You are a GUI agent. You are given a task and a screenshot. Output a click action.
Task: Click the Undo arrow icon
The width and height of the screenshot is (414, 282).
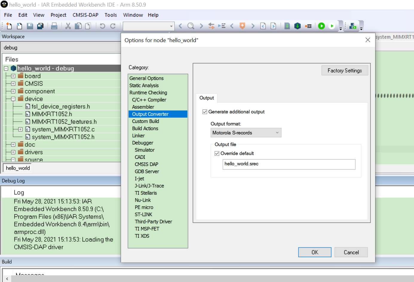[102, 26]
